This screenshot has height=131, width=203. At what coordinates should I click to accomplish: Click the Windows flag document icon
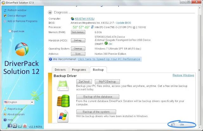coord(63,116)
